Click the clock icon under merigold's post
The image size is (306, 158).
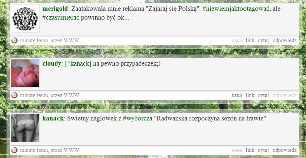tap(14, 40)
